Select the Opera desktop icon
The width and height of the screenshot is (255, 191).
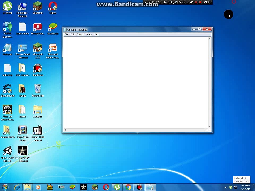click(x=53, y=8)
